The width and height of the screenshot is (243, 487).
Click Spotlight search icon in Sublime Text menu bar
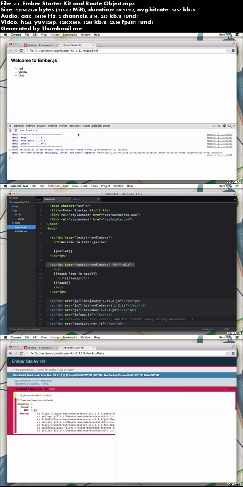pyautogui.click(x=230, y=186)
